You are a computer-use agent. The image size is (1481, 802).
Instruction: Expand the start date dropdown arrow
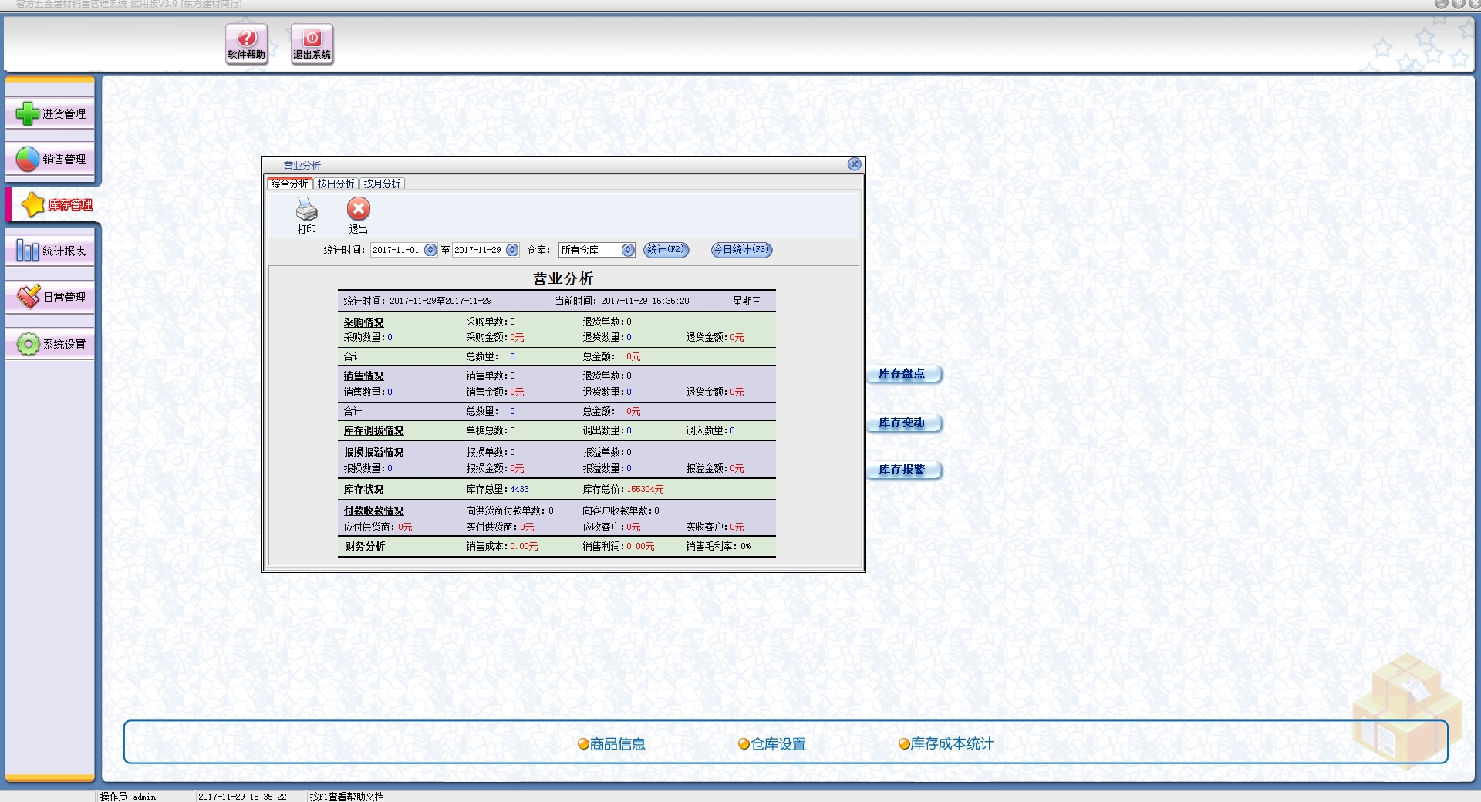click(x=430, y=250)
